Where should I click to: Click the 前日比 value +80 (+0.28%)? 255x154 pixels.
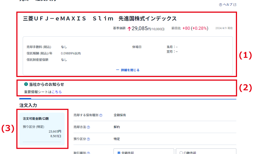(x=195, y=28)
